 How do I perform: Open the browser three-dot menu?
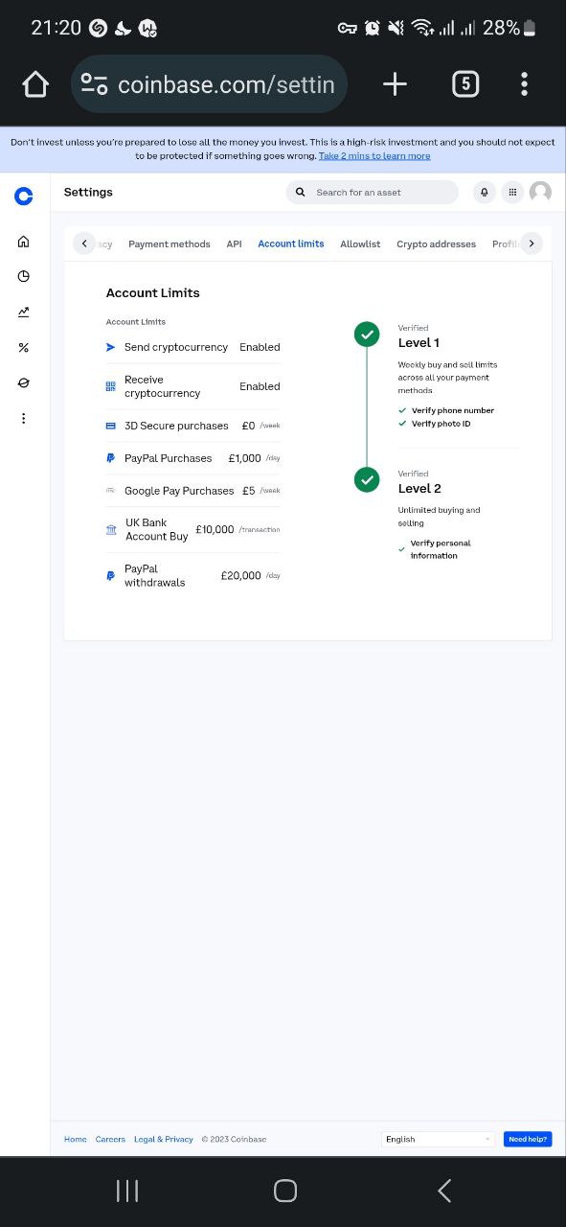tap(524, 84)
